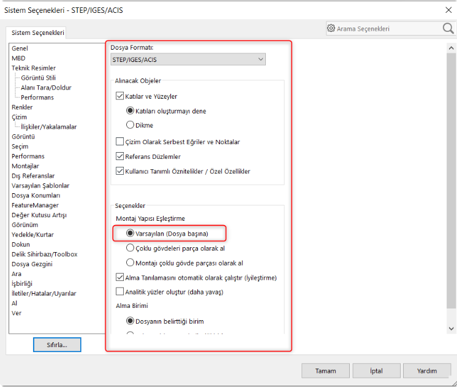The height and width of the screenshot is (387, 457).
Task: Toggle the Katılar ve Yüzeyler checkbox
Action: point(120,96)
